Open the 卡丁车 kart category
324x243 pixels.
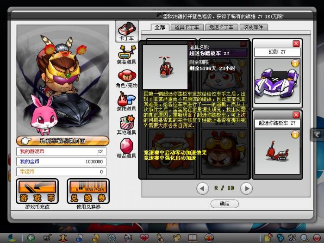click(x=127, y=31)
